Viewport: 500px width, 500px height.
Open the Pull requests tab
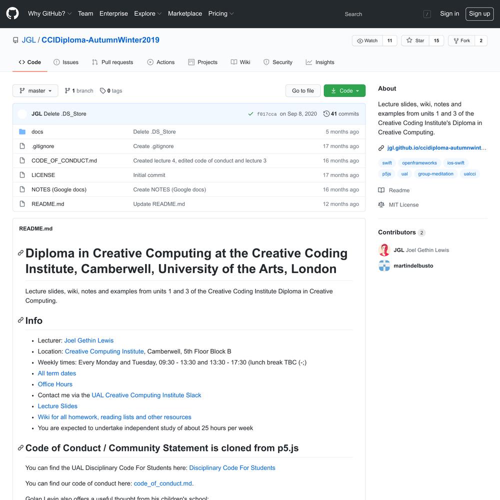coord(112,62)
